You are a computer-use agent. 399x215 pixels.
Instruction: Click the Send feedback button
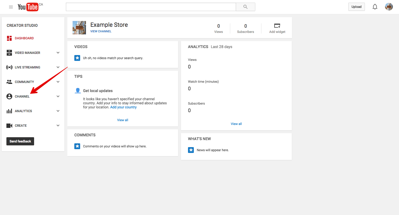20,141
